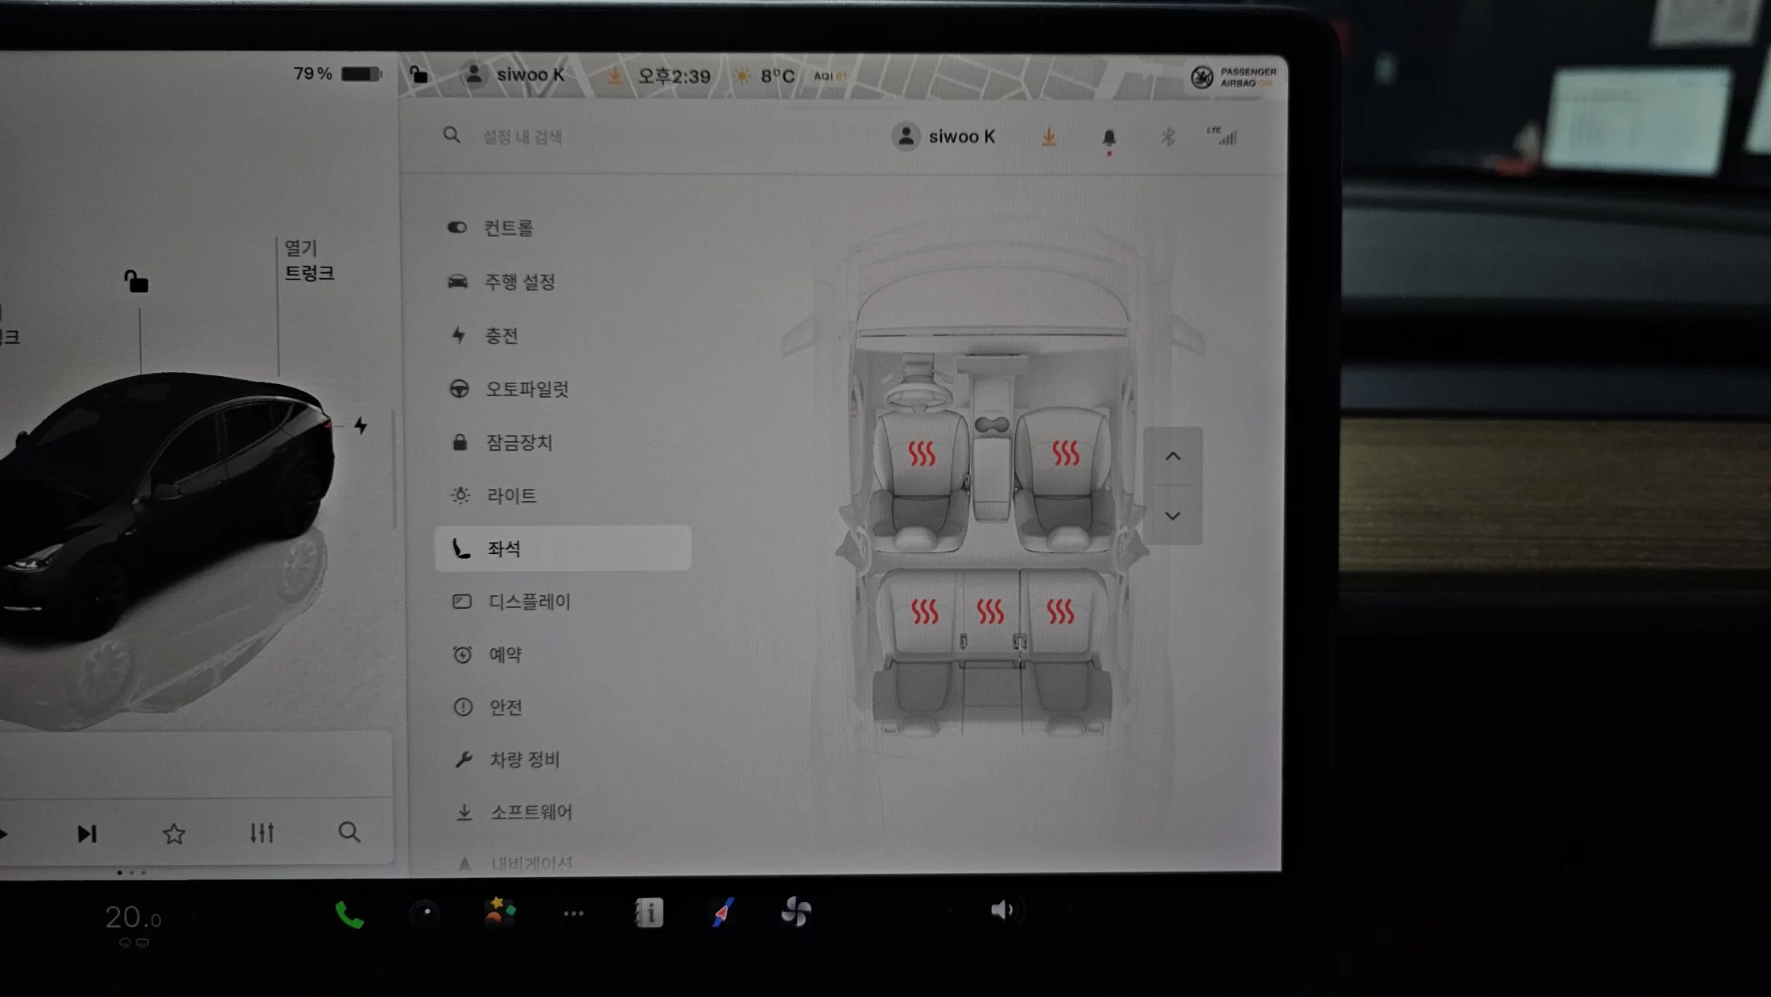Image resolution: width=1771 pixels, height=997 pixels.
Task: Open the fan climate control icon
Action: coord(795,912)
